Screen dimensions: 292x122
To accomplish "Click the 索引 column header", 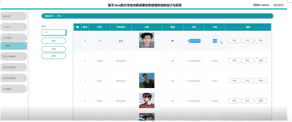I will (85, 27).
